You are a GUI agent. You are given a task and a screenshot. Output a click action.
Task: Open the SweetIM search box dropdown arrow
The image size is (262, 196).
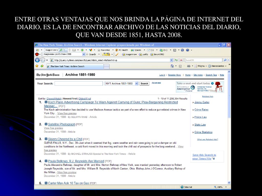(x=84, y=54)
